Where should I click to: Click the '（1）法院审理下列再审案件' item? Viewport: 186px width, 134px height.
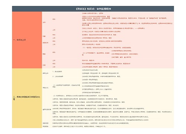point(66,86)
